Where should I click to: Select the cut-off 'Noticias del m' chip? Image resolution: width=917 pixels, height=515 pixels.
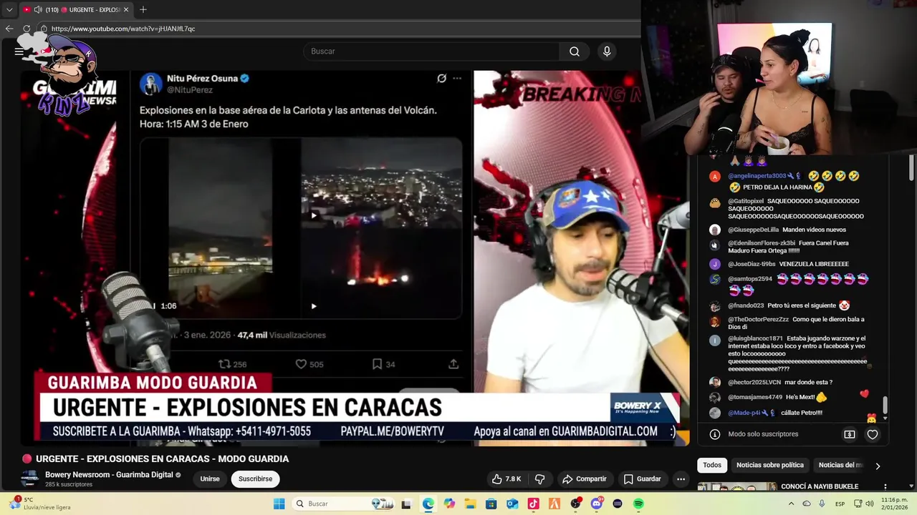(x=840, y=465)
